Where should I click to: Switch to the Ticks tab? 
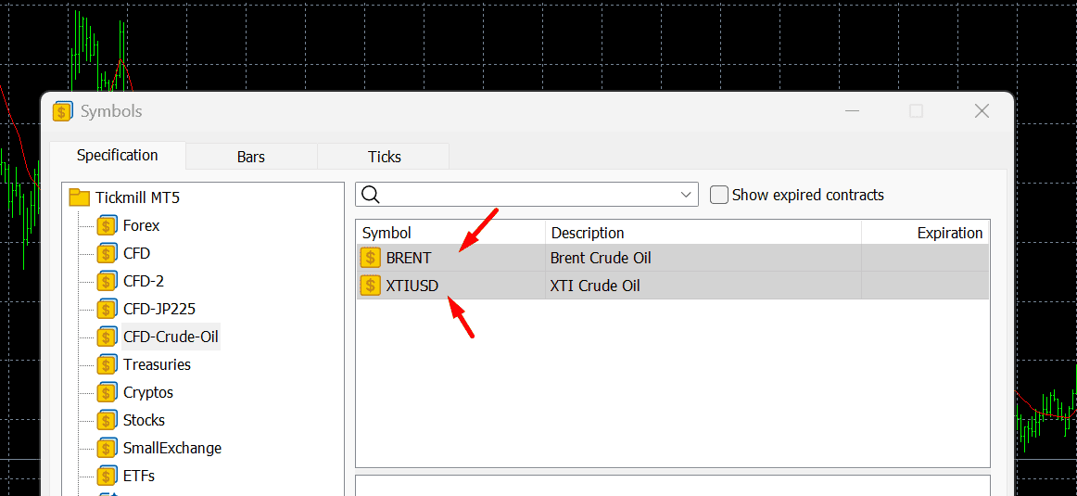click(x=384, y=157)
